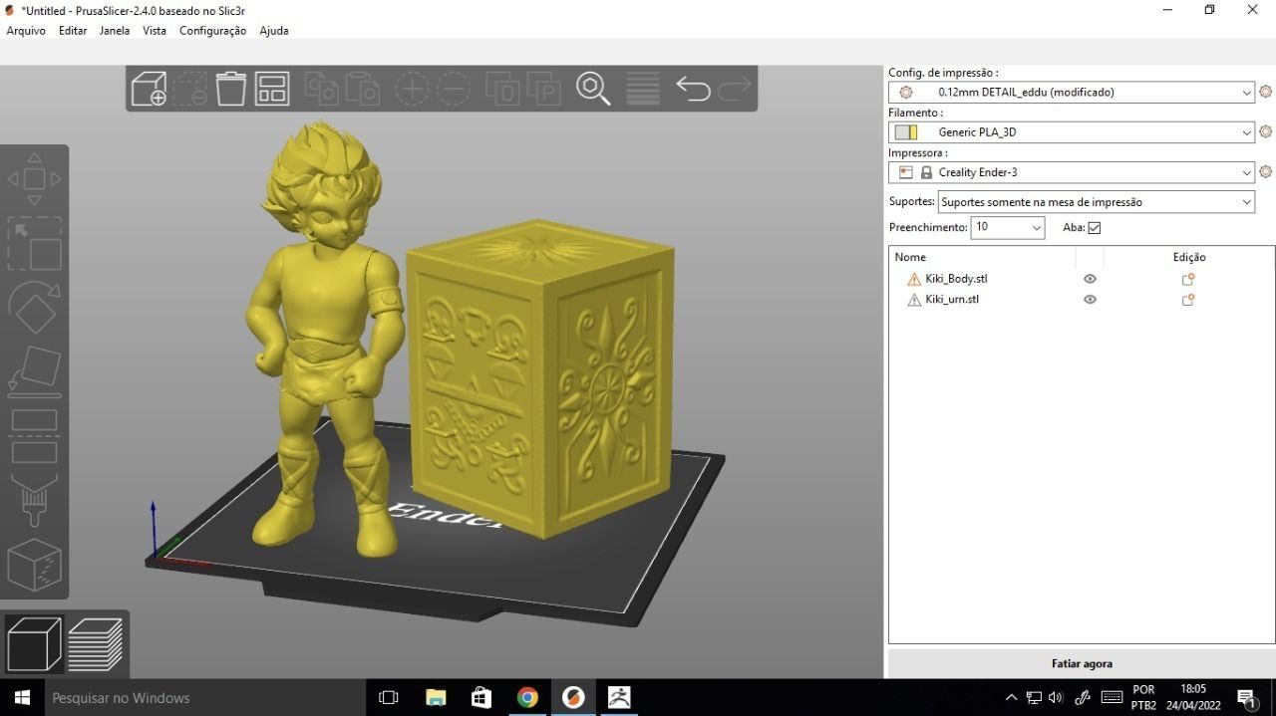1276x716 pixels.
Task: Switch to 3D editor view
Action: [x=33, y=643]
